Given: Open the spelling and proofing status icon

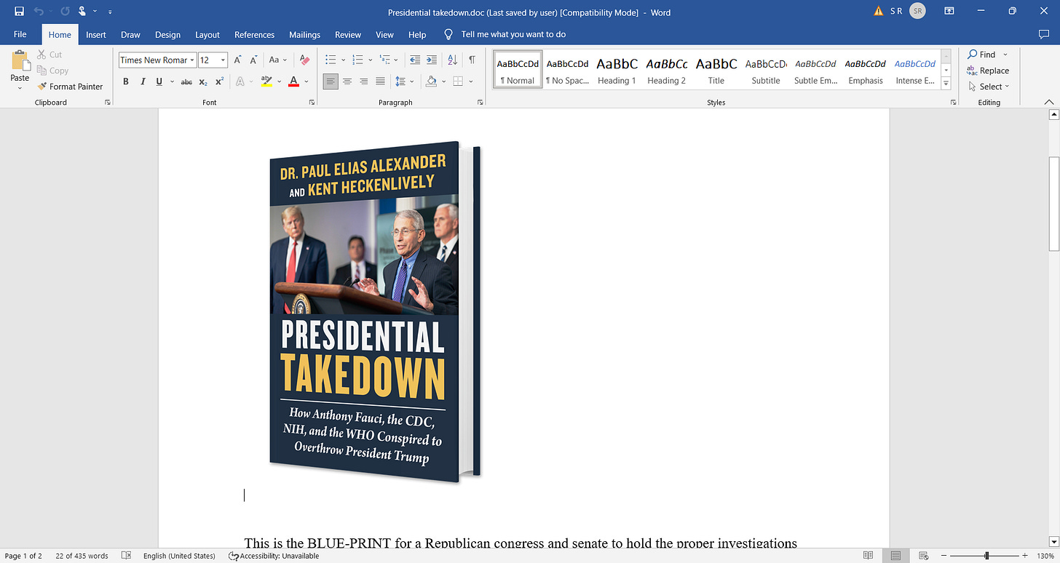Looking at the screenshot, I should [x=126, y=556].
